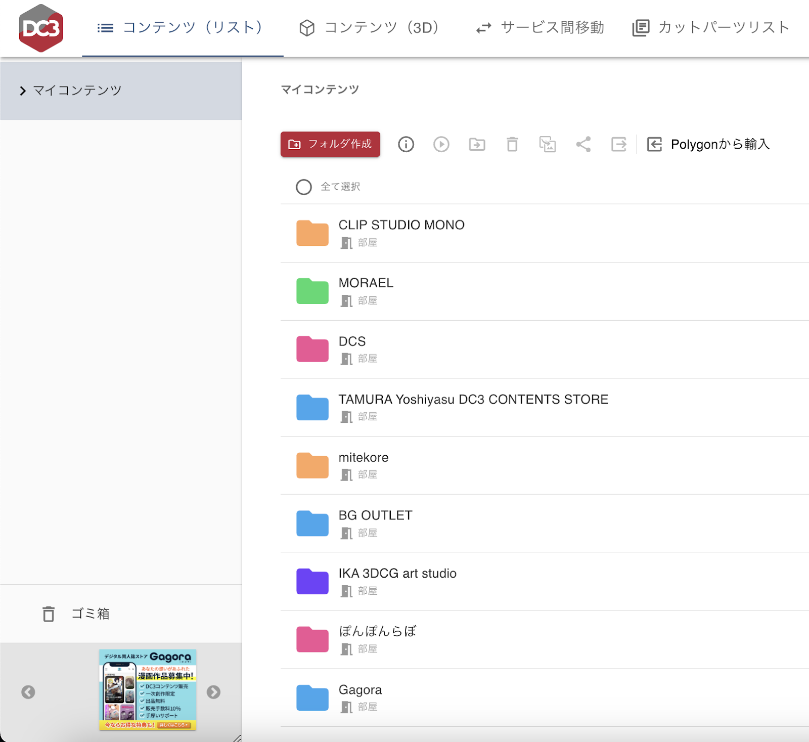
Task: Show previous banner with left arrow
Action: tap(28, 692)
